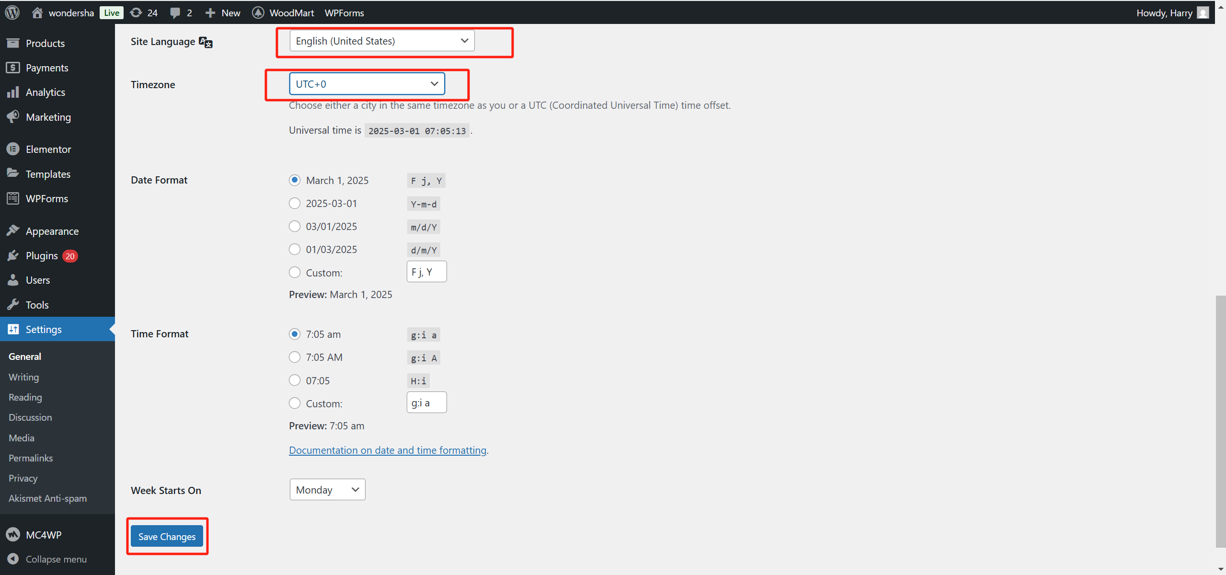1226x575 pixels.
Task: Click the page vertical scrollbar thumb
Action: (x=1220, y=422)
